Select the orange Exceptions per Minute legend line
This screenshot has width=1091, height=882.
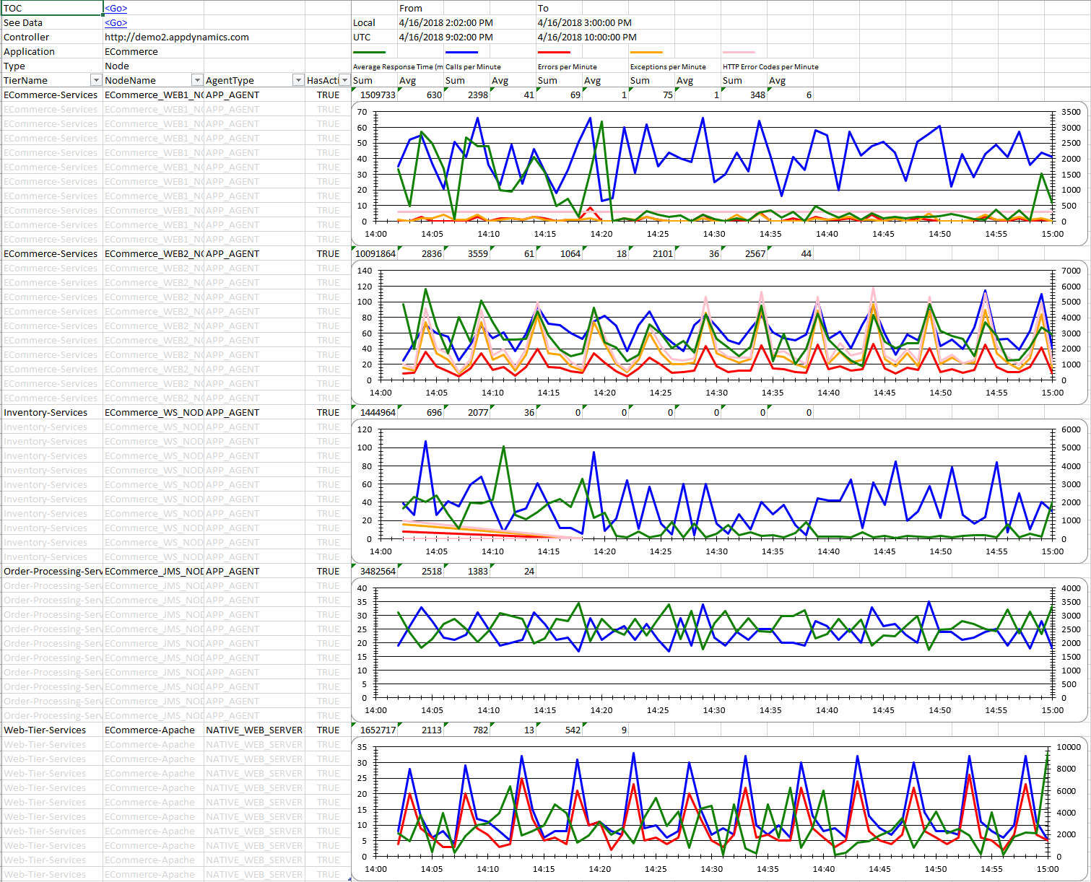pyautogui.click(x=646, y=53)
